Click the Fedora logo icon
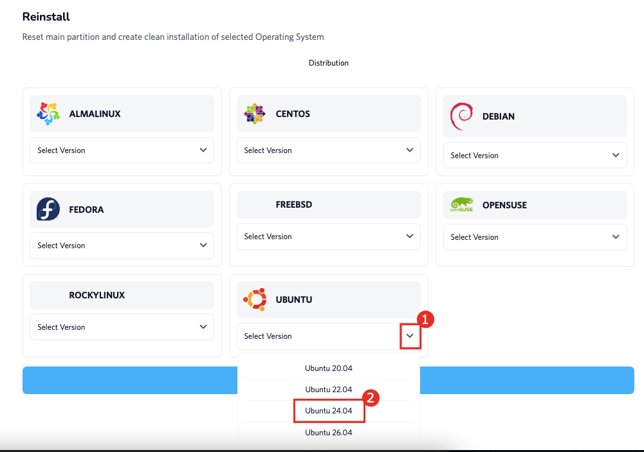Viewport: 644px width, 452px height. (x=48, y=209)
